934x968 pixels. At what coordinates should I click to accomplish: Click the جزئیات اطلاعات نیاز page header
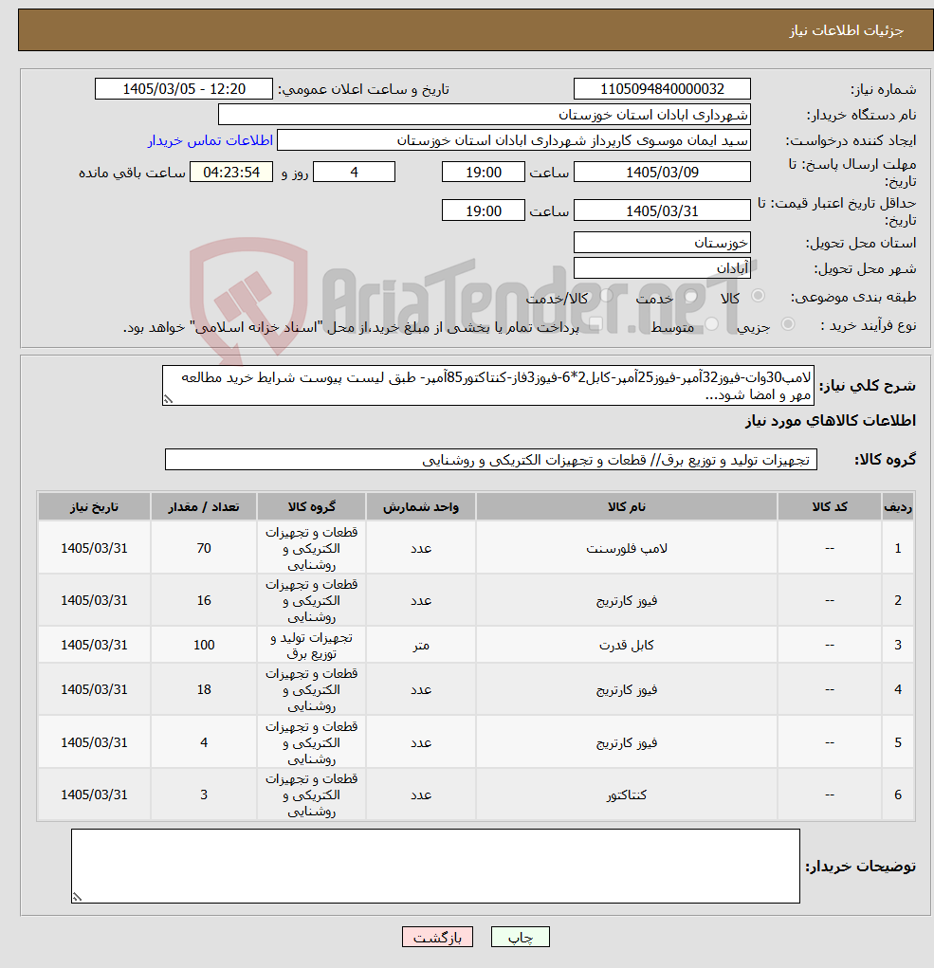pos(846,30)
